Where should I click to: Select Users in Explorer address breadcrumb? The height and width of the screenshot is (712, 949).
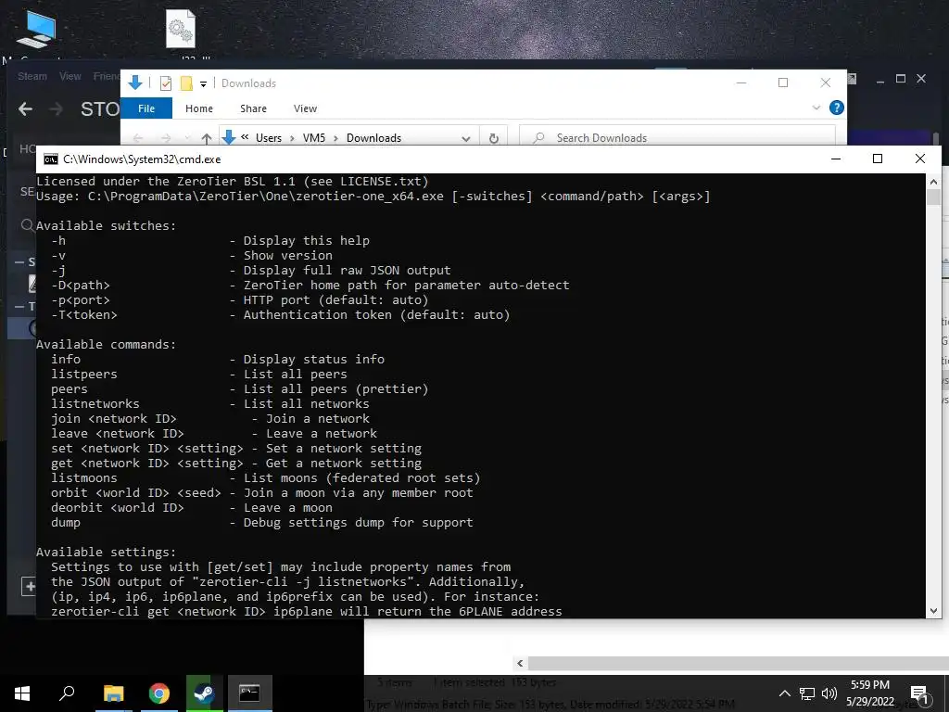[269, 138]
